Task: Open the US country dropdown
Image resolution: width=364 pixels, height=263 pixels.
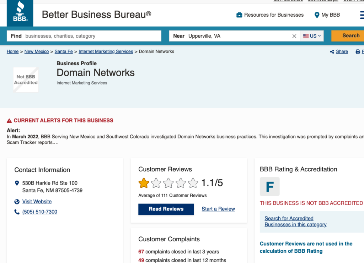Action: point(312,36)
